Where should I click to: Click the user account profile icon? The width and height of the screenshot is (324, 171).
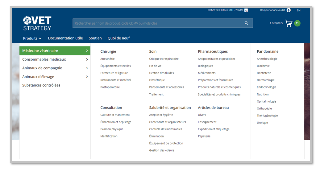click(x=289, y=10)
